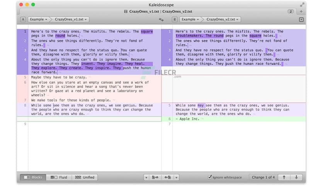Screen dimensions: 323x187
Task: Copy change to the right side
Action: (x=156, y=177)
